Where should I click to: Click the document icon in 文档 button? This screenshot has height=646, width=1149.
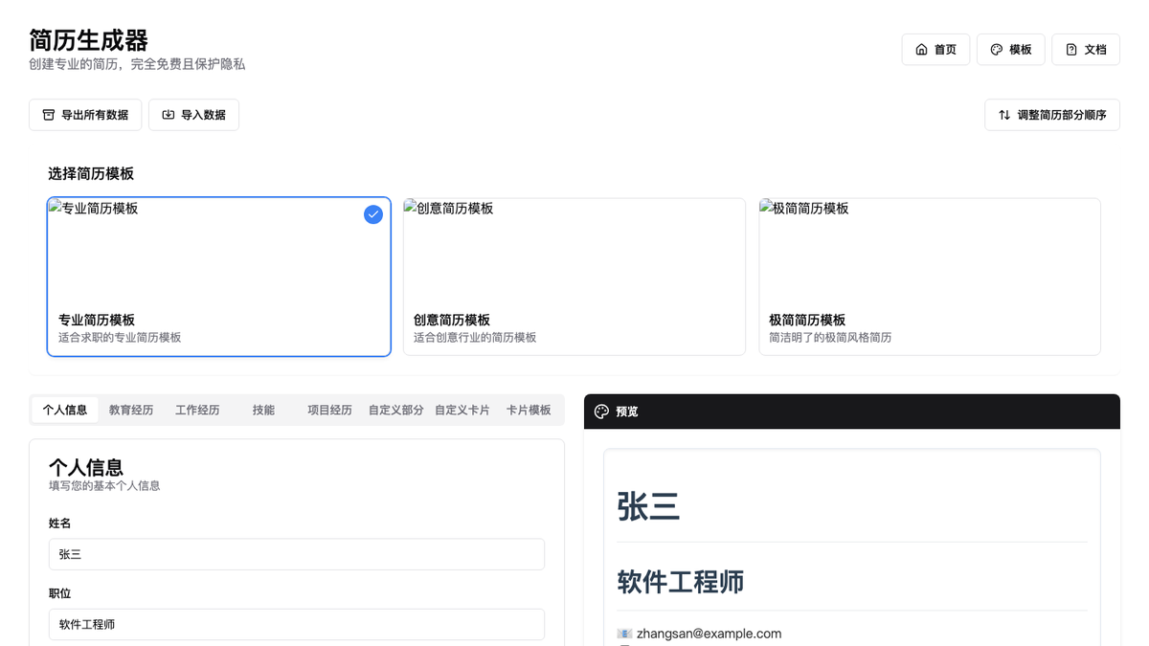[x=1071, y=50]
